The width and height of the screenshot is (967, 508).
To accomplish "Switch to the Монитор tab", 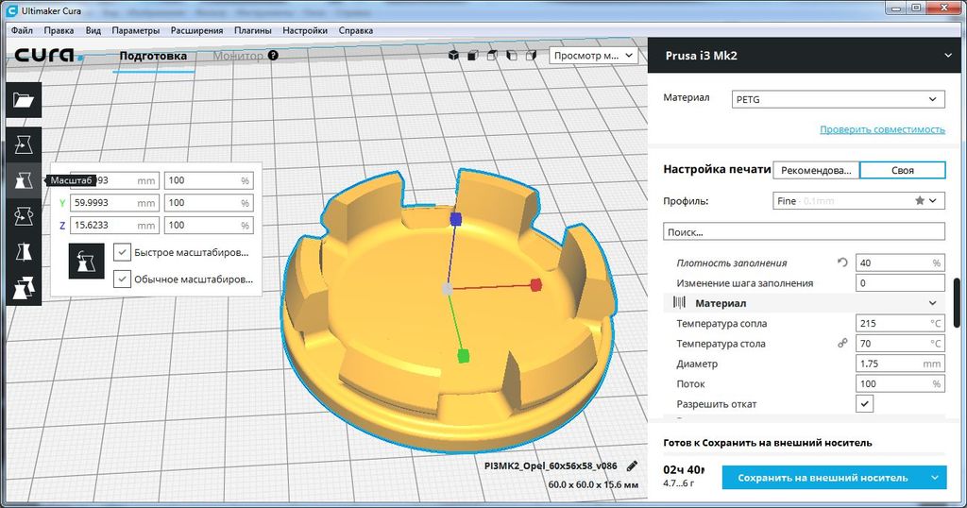I will point(238,56).
